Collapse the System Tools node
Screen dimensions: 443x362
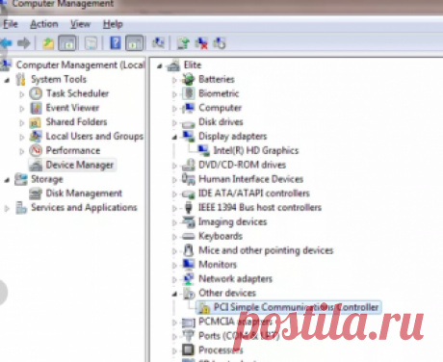[7, 80]
